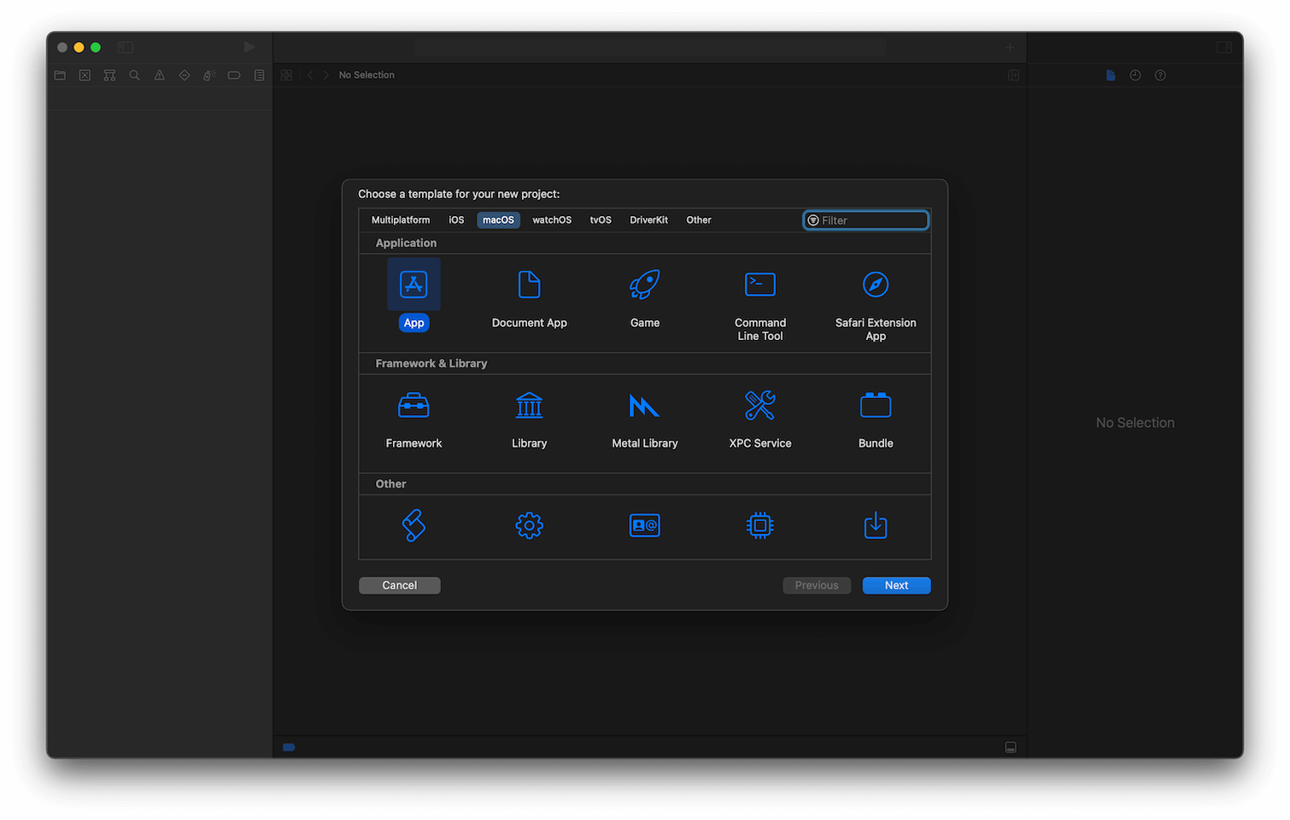Image resolution: width=1290 pixels, height=820 pixels.
Task: Select the Bundle template icon
Action: (875, 405)
